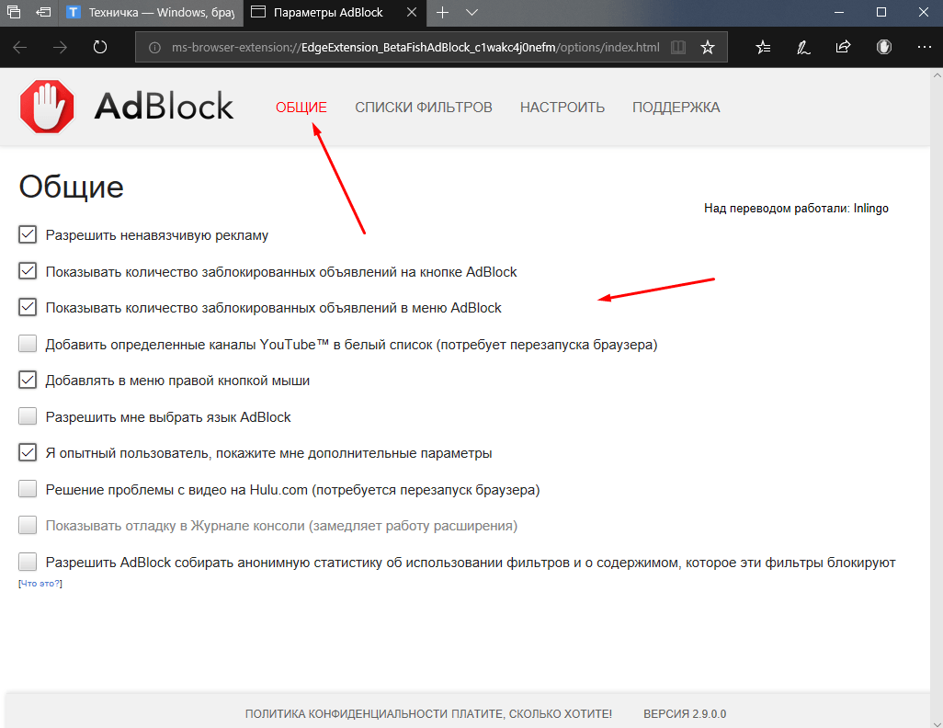This screenshot has height=728, width=943.
Task: Open the ОБЩИЕ settings tab
Action: pos(301,108)
